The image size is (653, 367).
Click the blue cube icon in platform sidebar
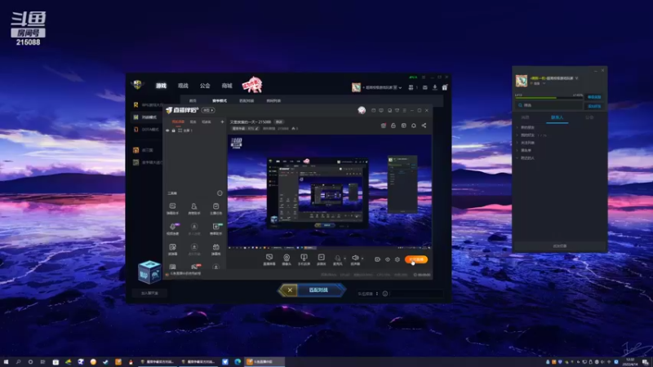tap(149, 272)
